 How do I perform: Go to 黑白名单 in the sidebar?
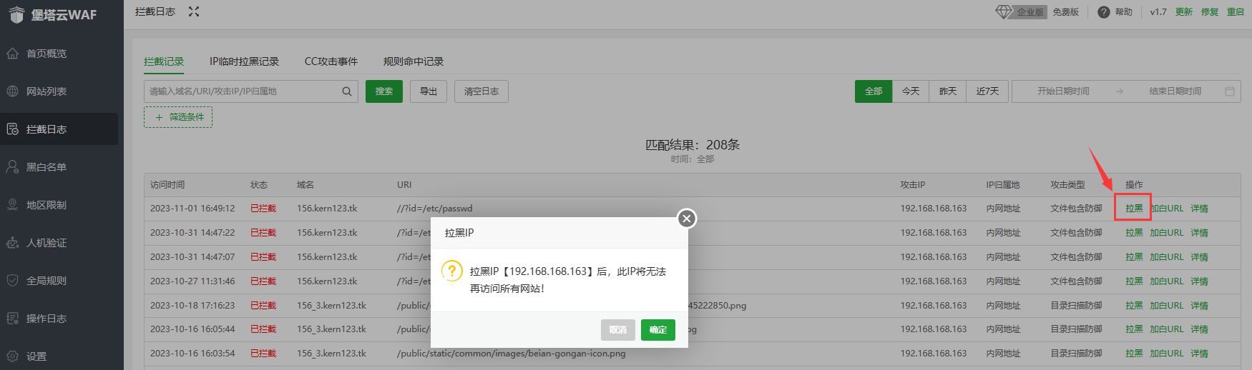pos(47,167)
